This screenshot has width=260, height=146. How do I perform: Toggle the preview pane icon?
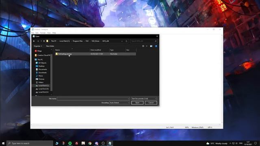[x=151, y=46]
